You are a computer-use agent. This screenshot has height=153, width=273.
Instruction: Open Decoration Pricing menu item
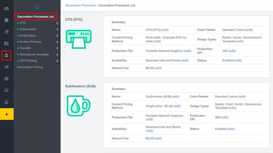[30, 67]
